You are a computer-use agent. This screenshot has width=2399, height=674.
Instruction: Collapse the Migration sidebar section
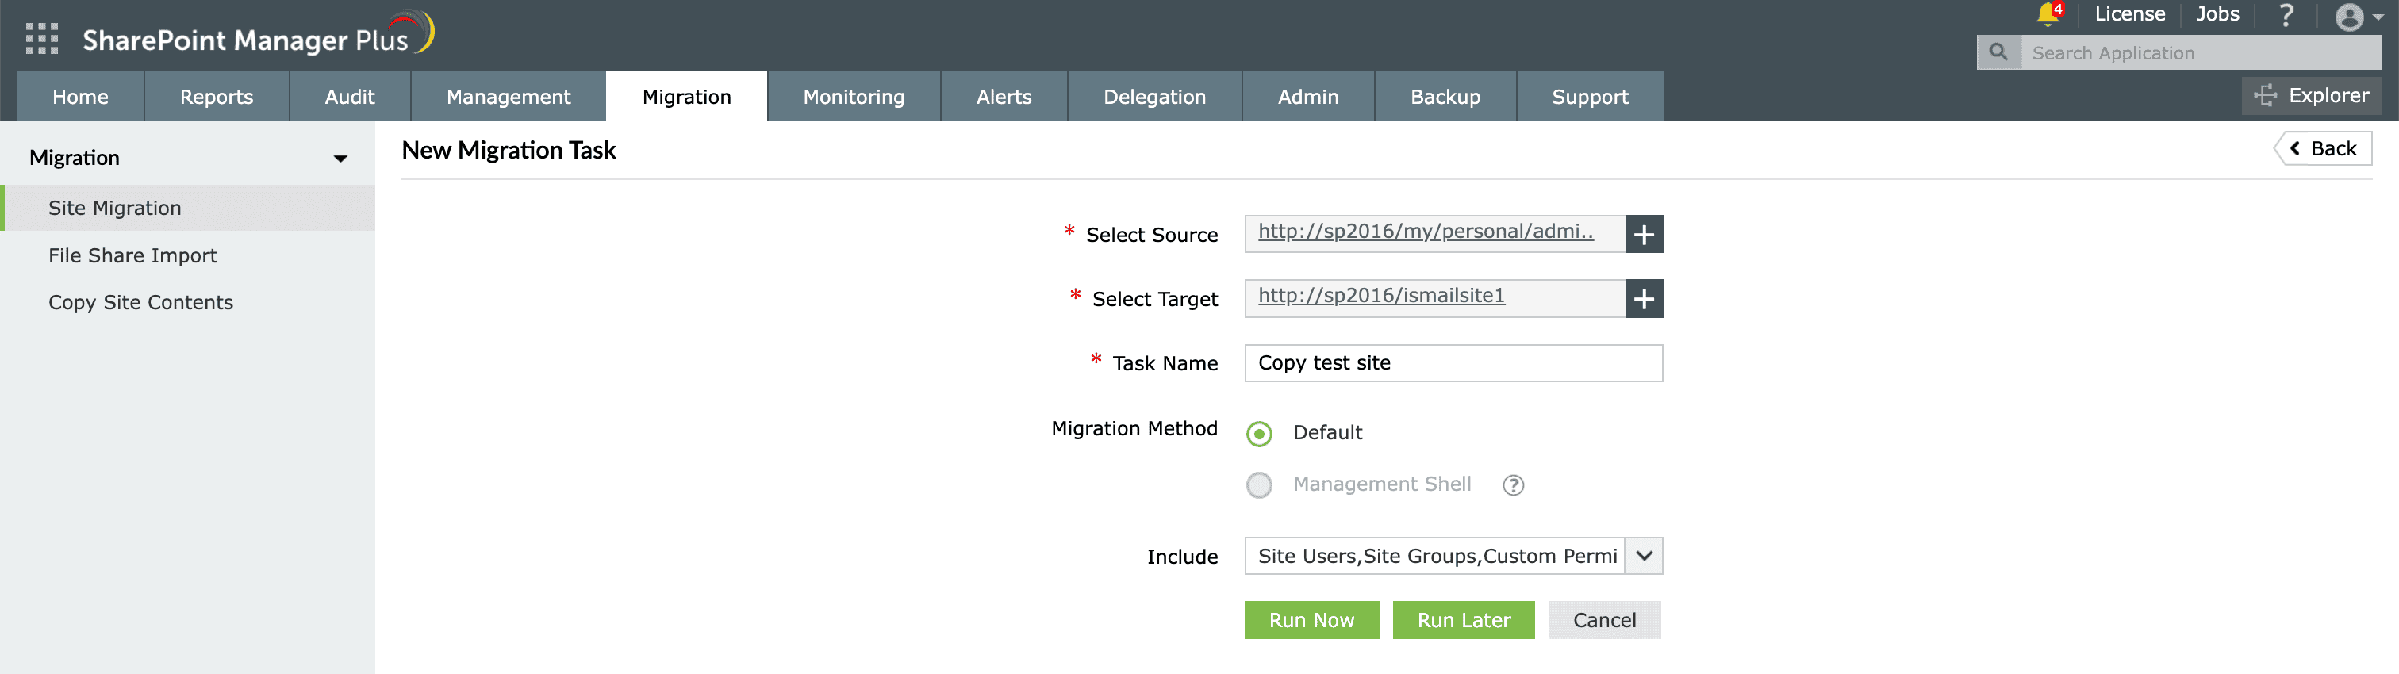coord(341,159)
